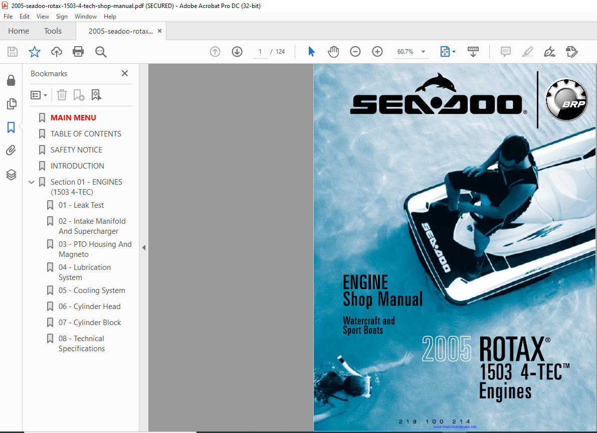Open security lock panel in sidebar
This screenshot has width=597, height=433.
(x=11, y=80)
